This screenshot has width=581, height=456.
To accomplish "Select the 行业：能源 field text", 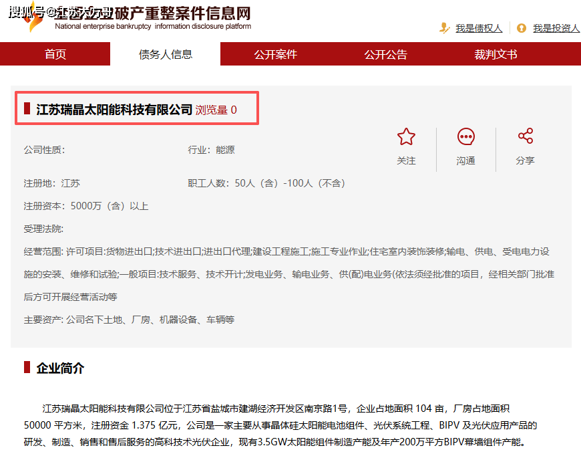I will click(x=211, y=150).
